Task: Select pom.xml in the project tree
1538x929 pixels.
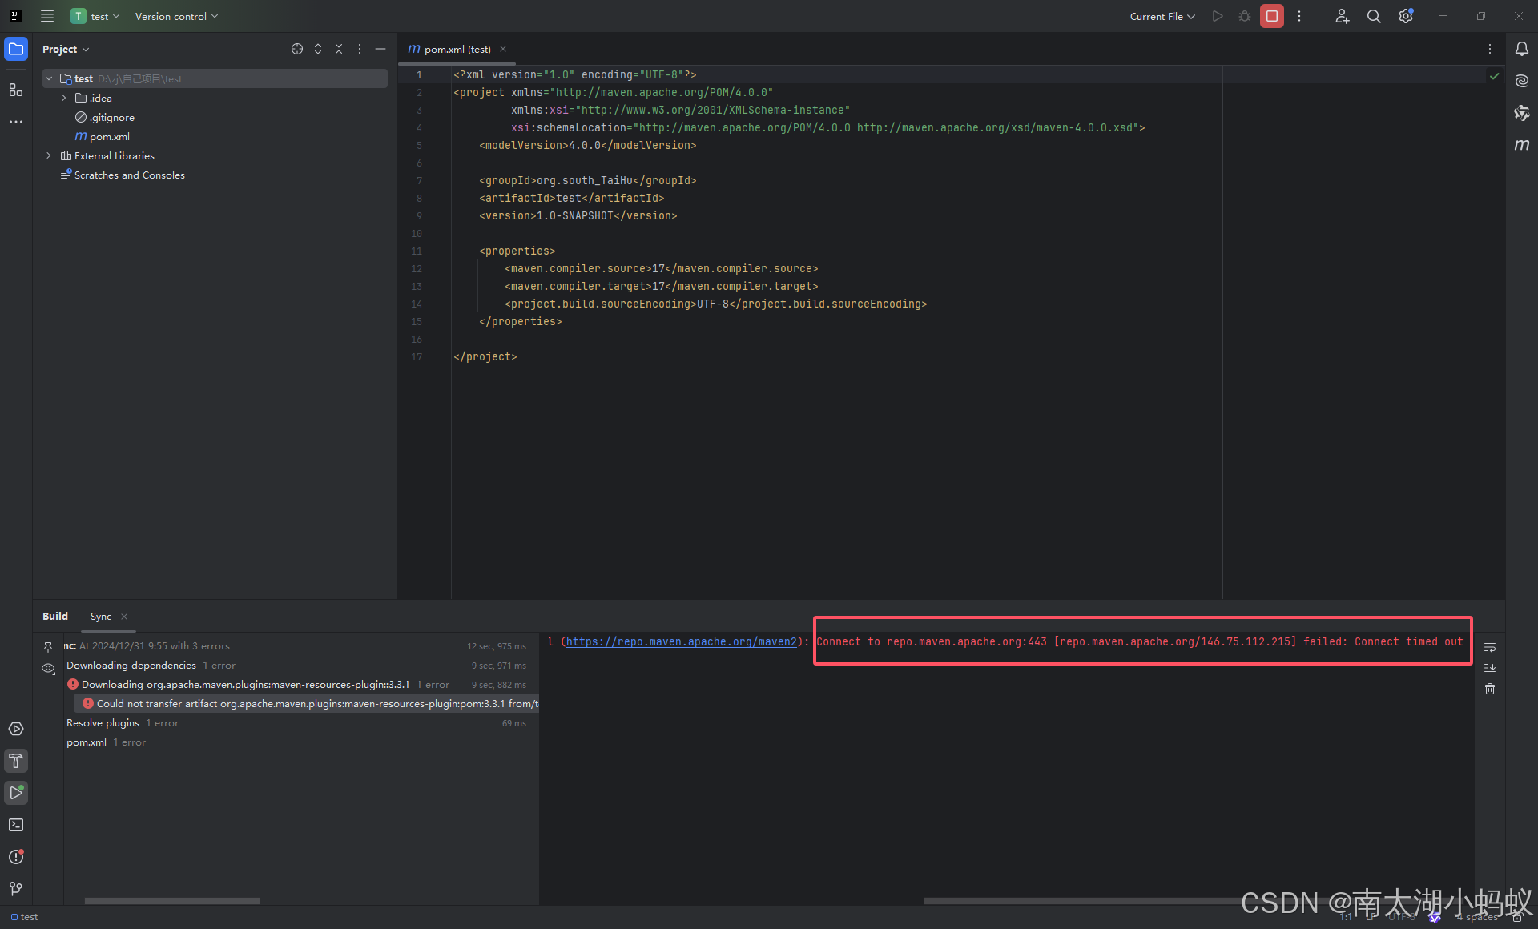Action: (x=109, y=136)
